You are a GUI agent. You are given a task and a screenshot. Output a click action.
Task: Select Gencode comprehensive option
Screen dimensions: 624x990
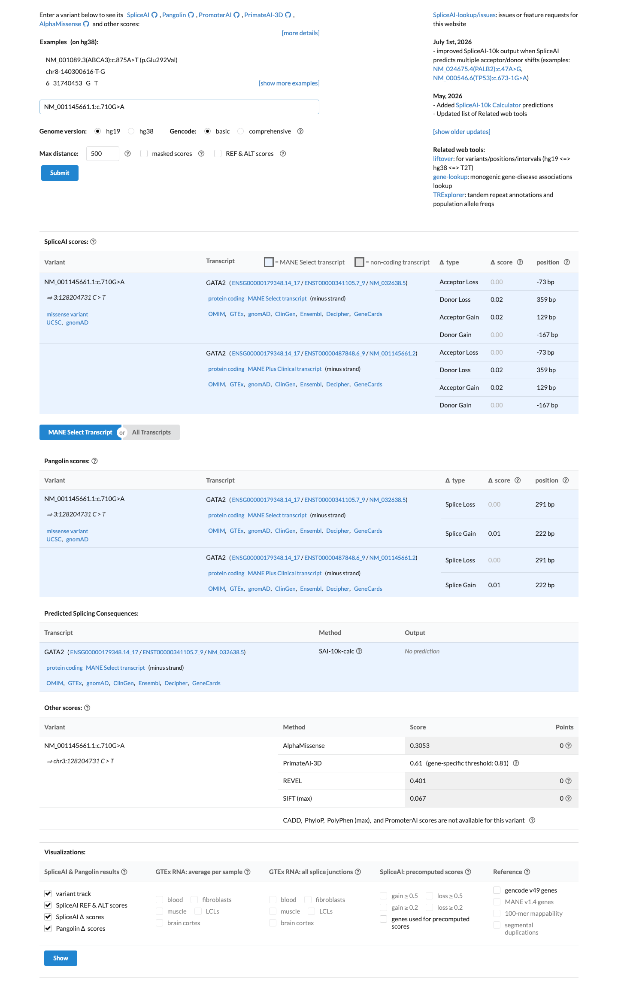241,131
